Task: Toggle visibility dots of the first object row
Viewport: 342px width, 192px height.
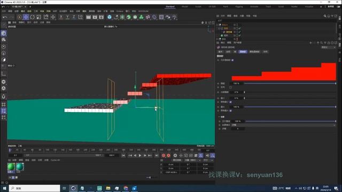Action: point(237,25)
